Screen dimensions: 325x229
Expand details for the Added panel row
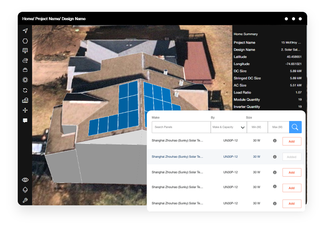tap(275, 156)
